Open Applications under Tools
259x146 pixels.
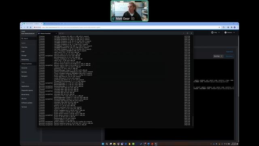(x=25, y=86)
